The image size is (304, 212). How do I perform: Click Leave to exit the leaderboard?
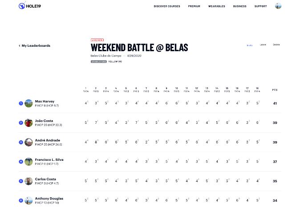(263, 45)
